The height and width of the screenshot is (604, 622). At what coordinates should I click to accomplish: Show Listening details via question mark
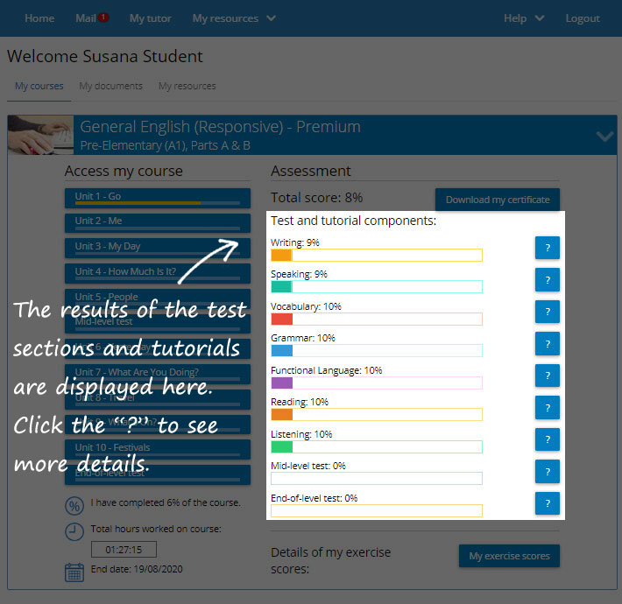tap(547, 439)
